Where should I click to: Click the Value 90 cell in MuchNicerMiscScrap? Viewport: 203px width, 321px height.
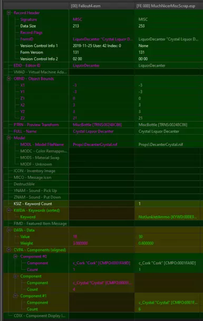(x=168, y=237)
